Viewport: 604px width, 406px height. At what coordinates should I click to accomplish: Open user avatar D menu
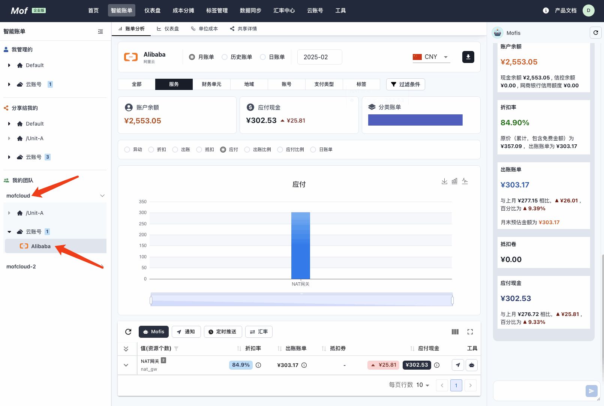(x=588, y=10)
